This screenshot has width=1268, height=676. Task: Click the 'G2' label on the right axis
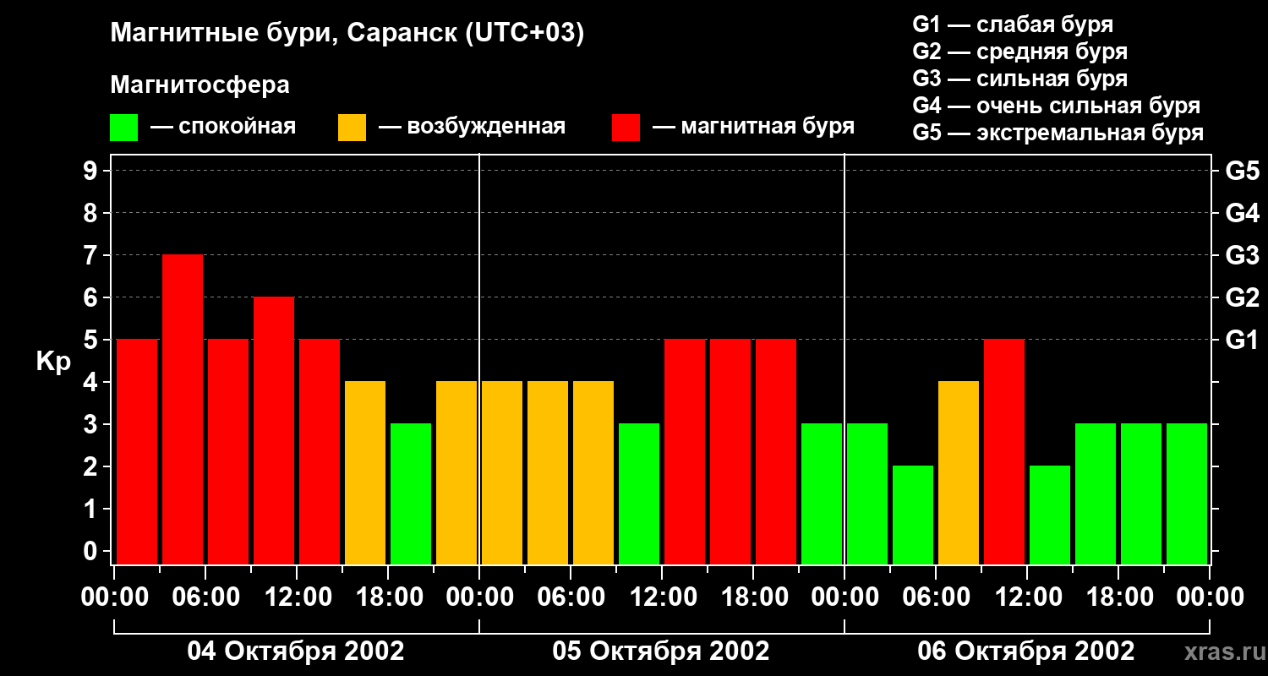coord(1243,297)
